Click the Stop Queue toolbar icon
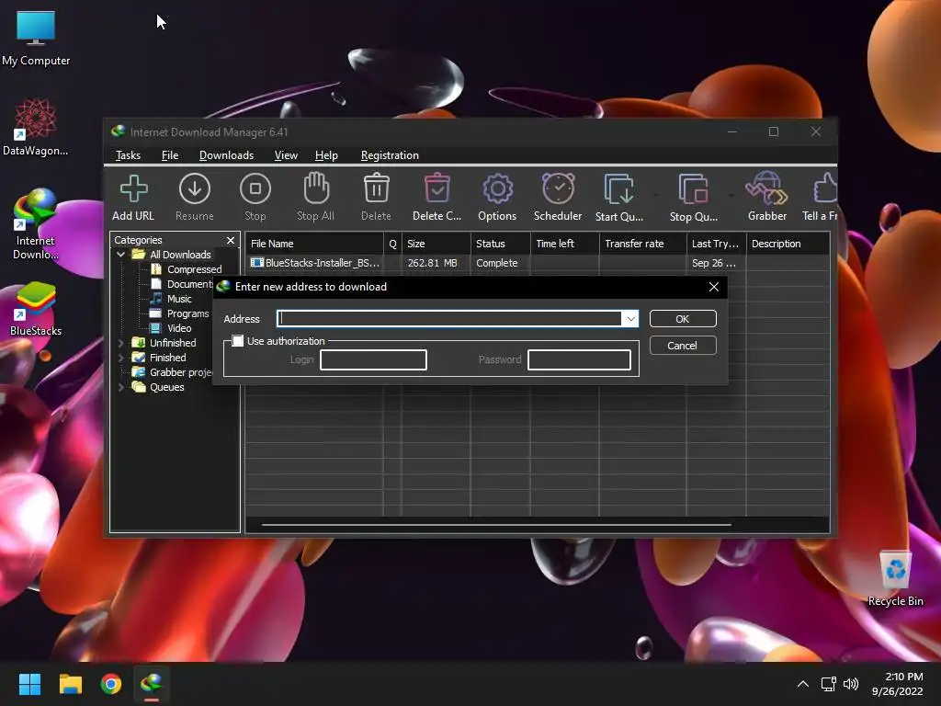This screenshot has width=941, height=706. (x=694, y=189)
